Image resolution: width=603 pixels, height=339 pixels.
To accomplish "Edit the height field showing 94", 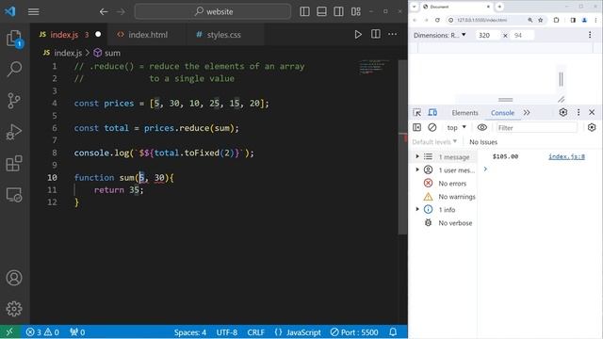I will [521, 36].
